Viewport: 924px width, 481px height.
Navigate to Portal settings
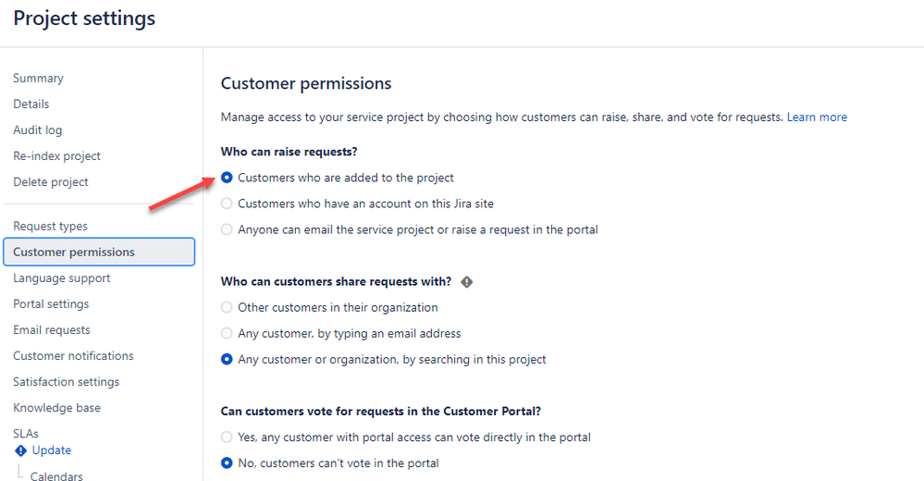51,303
